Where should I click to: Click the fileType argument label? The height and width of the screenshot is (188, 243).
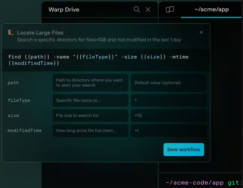coord(19,101)
